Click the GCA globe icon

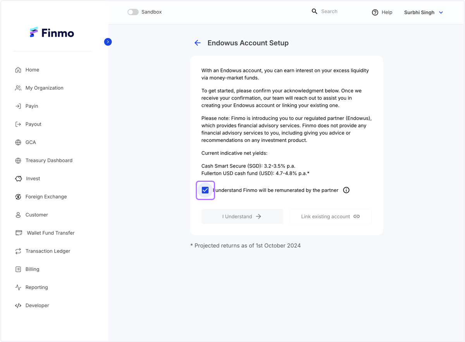(x=18, y=142)
